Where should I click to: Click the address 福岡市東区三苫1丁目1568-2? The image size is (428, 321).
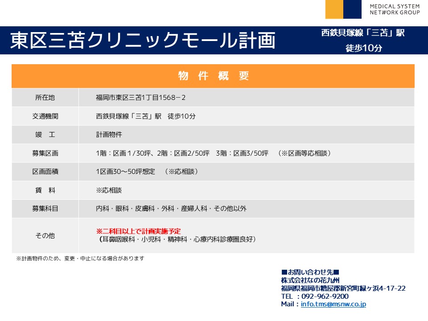pyautogui.click(x=140, y=97)
